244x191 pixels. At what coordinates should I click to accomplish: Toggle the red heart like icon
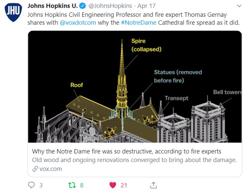point(113,185)
